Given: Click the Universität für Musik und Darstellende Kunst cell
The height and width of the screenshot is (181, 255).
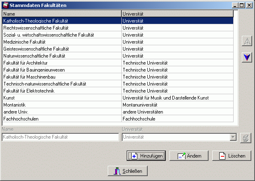Looking at the screenshot, I should (177, 98).
